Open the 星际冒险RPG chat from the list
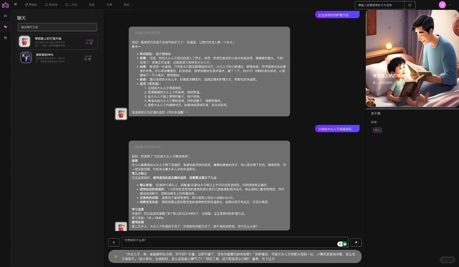This screenshot has width=459, height=267. tap(50, 57)
